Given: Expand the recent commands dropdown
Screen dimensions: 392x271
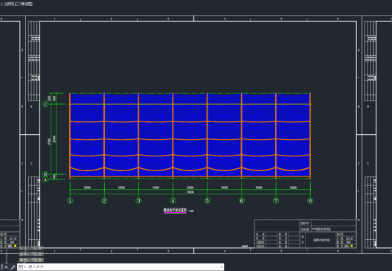Looking at the screenshot, I should (x=22, y=267).
